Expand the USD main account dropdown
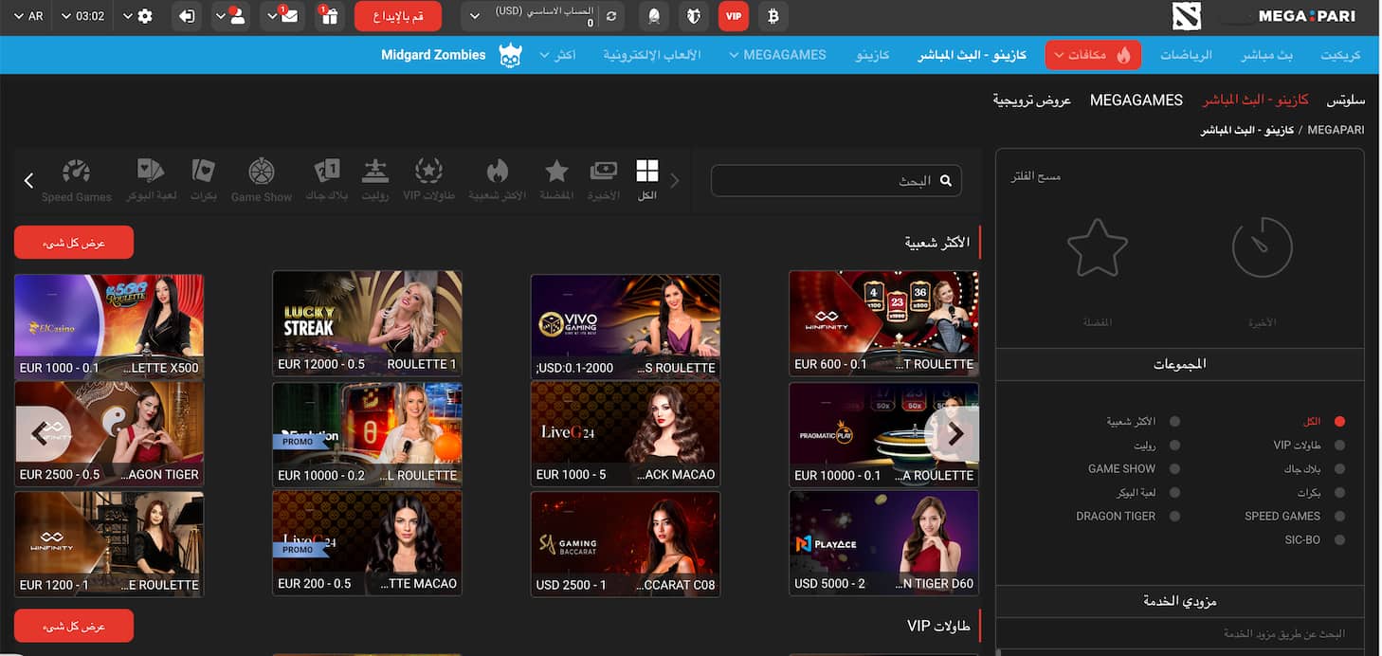Image resolution: width=1382 pixels, height=656 pixels. point(475,16)
